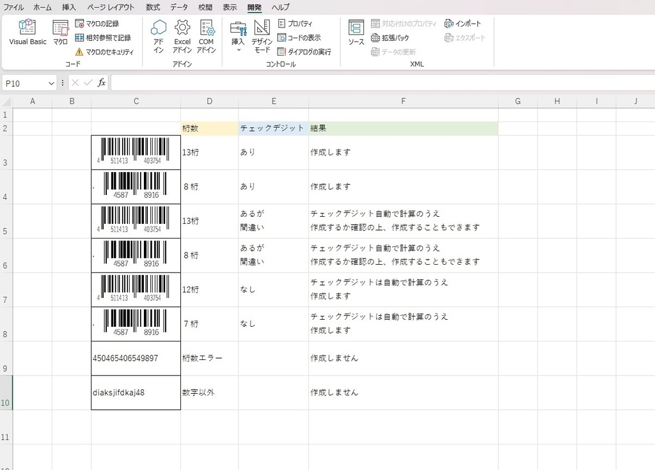Select the なし cell in row 7

(x=273, y=290)
